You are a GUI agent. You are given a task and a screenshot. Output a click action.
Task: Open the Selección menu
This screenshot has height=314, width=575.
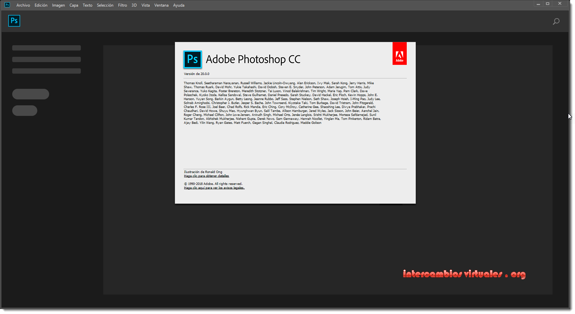point(105,5)
